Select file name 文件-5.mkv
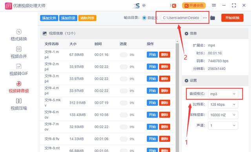This screenshot has height=152, width=251. click(x=53, y=103)
